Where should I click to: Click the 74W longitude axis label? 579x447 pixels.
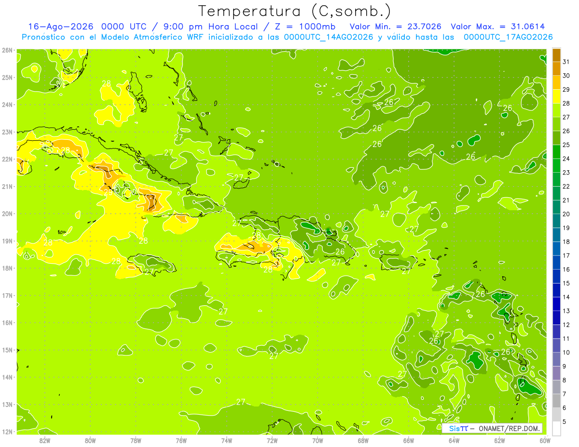pos(226,441)
